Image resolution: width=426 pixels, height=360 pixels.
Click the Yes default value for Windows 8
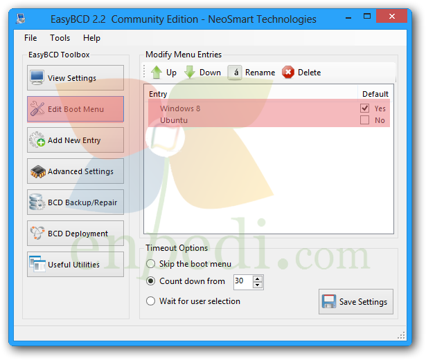(380, 108)
